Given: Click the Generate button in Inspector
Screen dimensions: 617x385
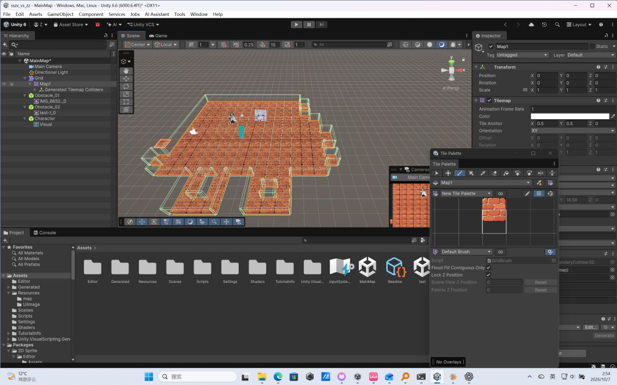Looking at the screenshot, I should tap(604, 336).
